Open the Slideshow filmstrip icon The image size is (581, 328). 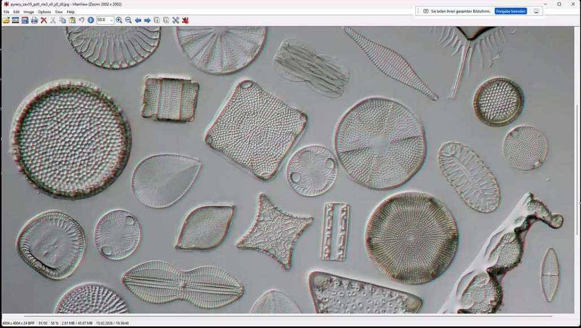coord(16,20)
